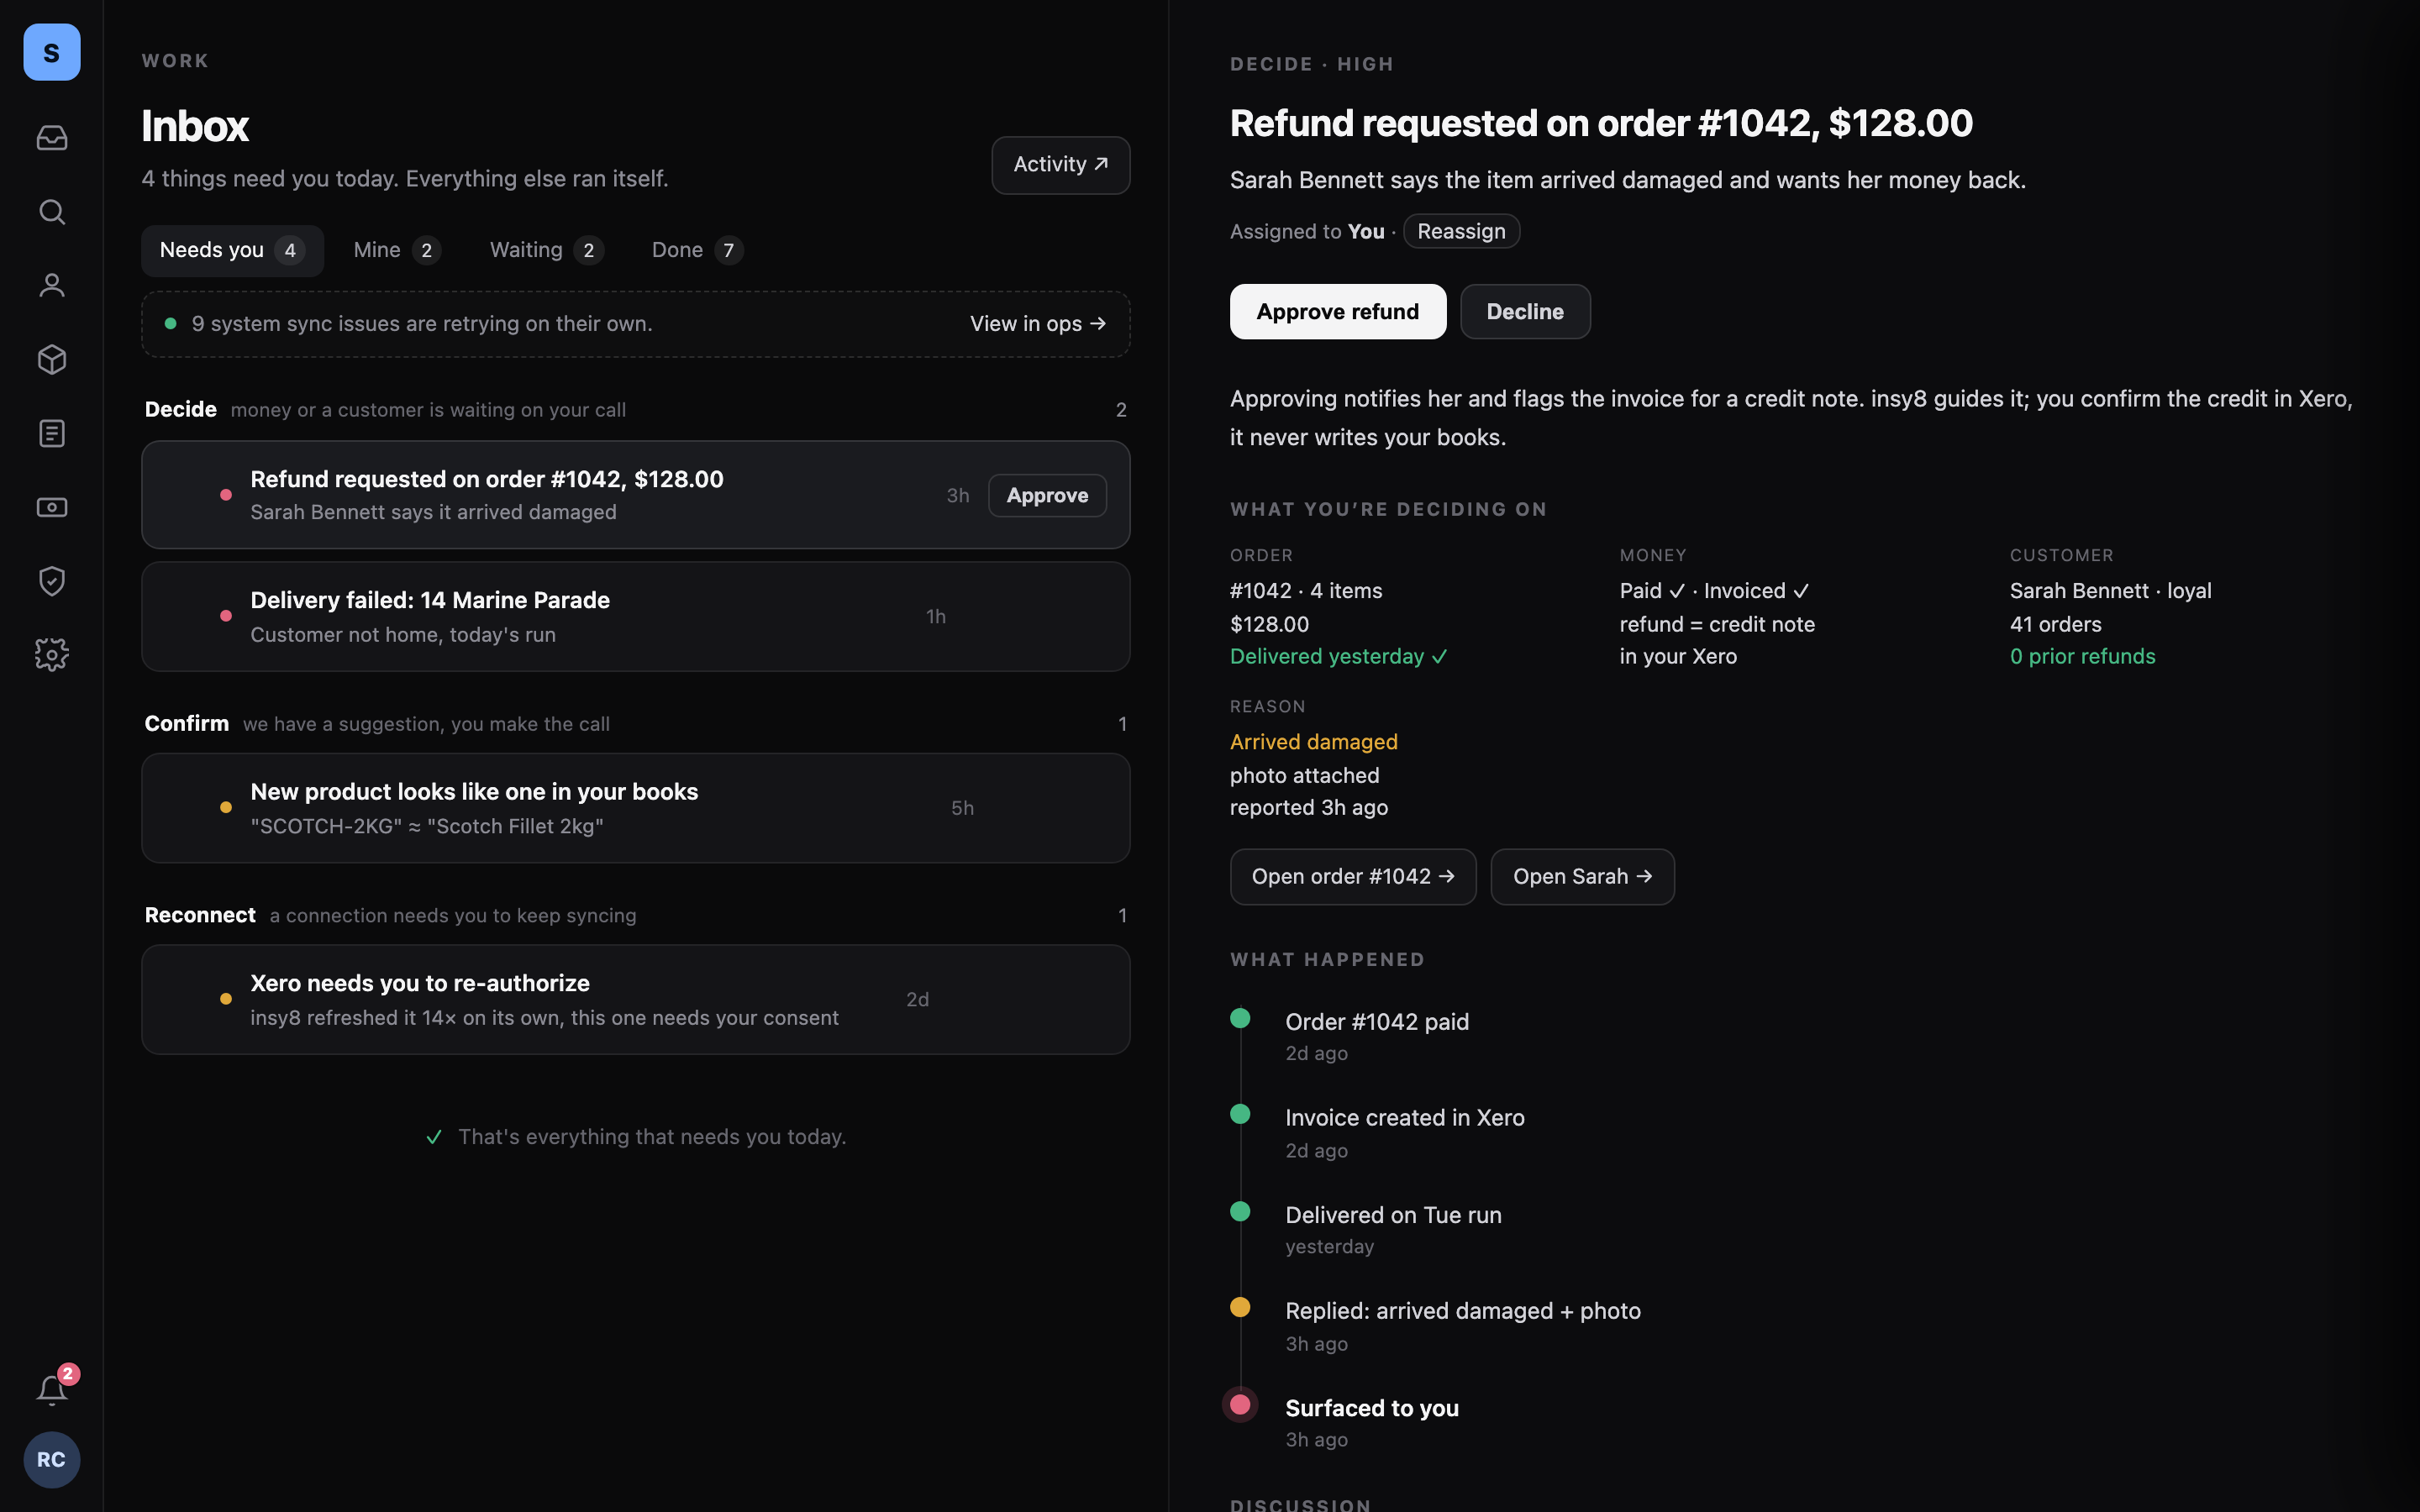Screen dimensions: 2420x1512
Task: Open the RC user avatar
Action: pyautogui.click(x=52, y=1460)
